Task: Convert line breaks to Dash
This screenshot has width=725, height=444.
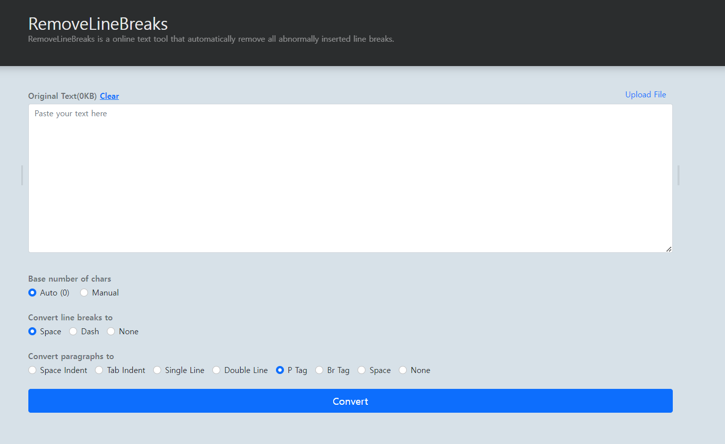Action: (x=73, y=331)
